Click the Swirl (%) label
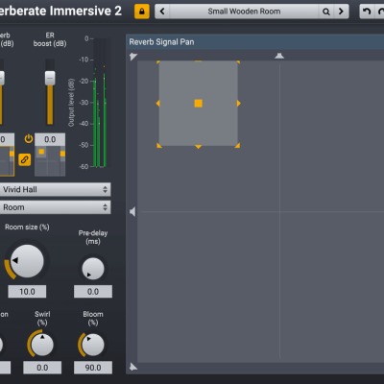 (42, 318)
